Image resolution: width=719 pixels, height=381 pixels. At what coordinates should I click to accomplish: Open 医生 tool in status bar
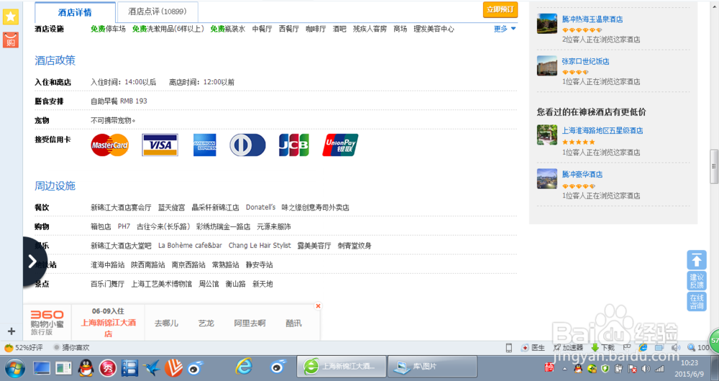532,348
